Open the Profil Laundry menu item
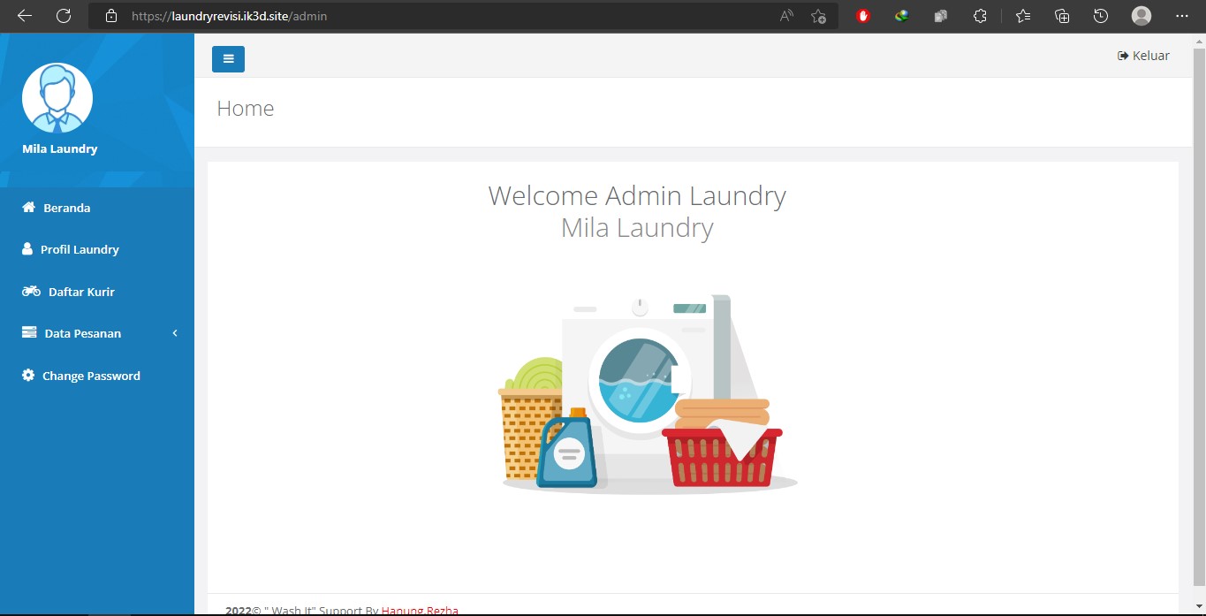The width and height of the screenshot is (1206, 616). 79,249
